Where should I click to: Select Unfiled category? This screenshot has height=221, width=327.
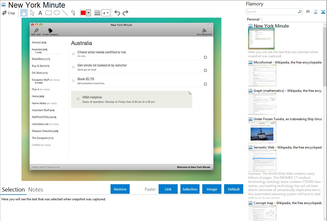41,145
